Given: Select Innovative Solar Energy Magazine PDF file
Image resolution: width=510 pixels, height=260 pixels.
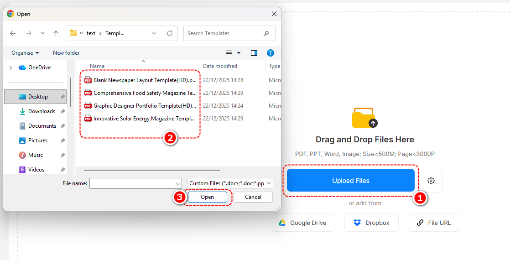Looking at the screenshot, I should tap(140, 119).
